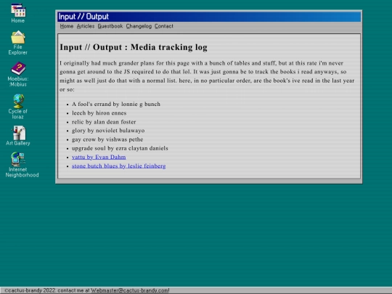The image size is (392, 294).
Task: Select upgrade soul by ezra claytan daniels
Action: point(120,148)
